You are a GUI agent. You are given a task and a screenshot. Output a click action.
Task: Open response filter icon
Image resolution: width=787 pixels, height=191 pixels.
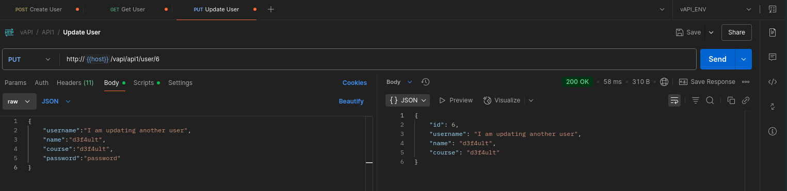(x=695, y=100)
